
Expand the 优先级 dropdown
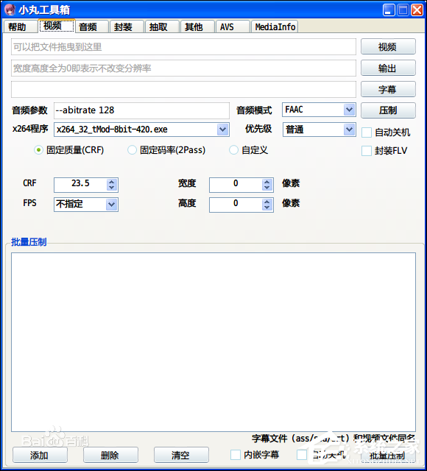[x=349, y=130]
